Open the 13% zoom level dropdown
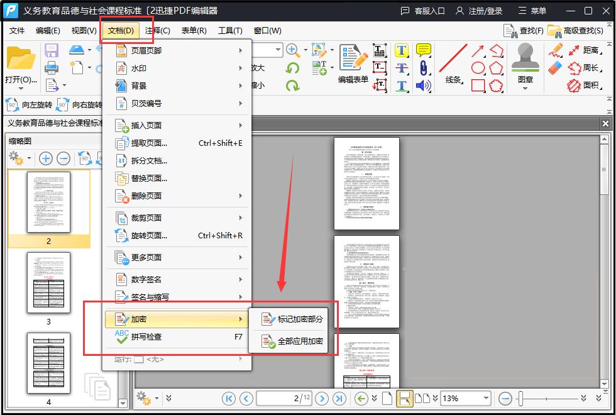This screenshot has height=415, width=616. pos(486,398)
